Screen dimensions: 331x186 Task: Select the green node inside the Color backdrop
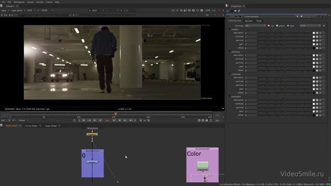[x=203, y=166]
